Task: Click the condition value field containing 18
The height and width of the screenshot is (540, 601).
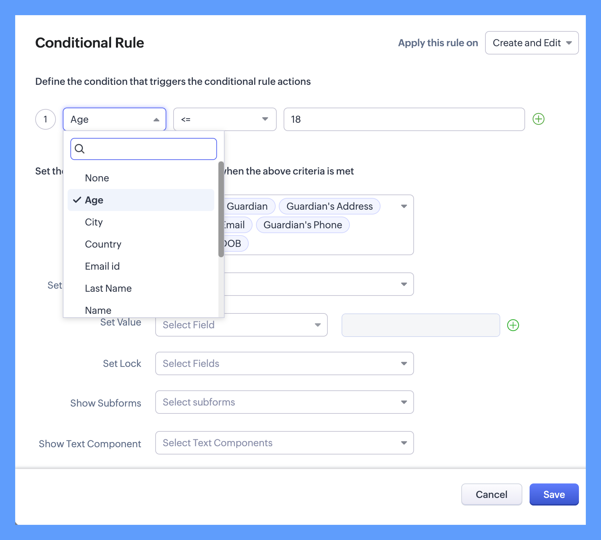Action: [404, 119]
